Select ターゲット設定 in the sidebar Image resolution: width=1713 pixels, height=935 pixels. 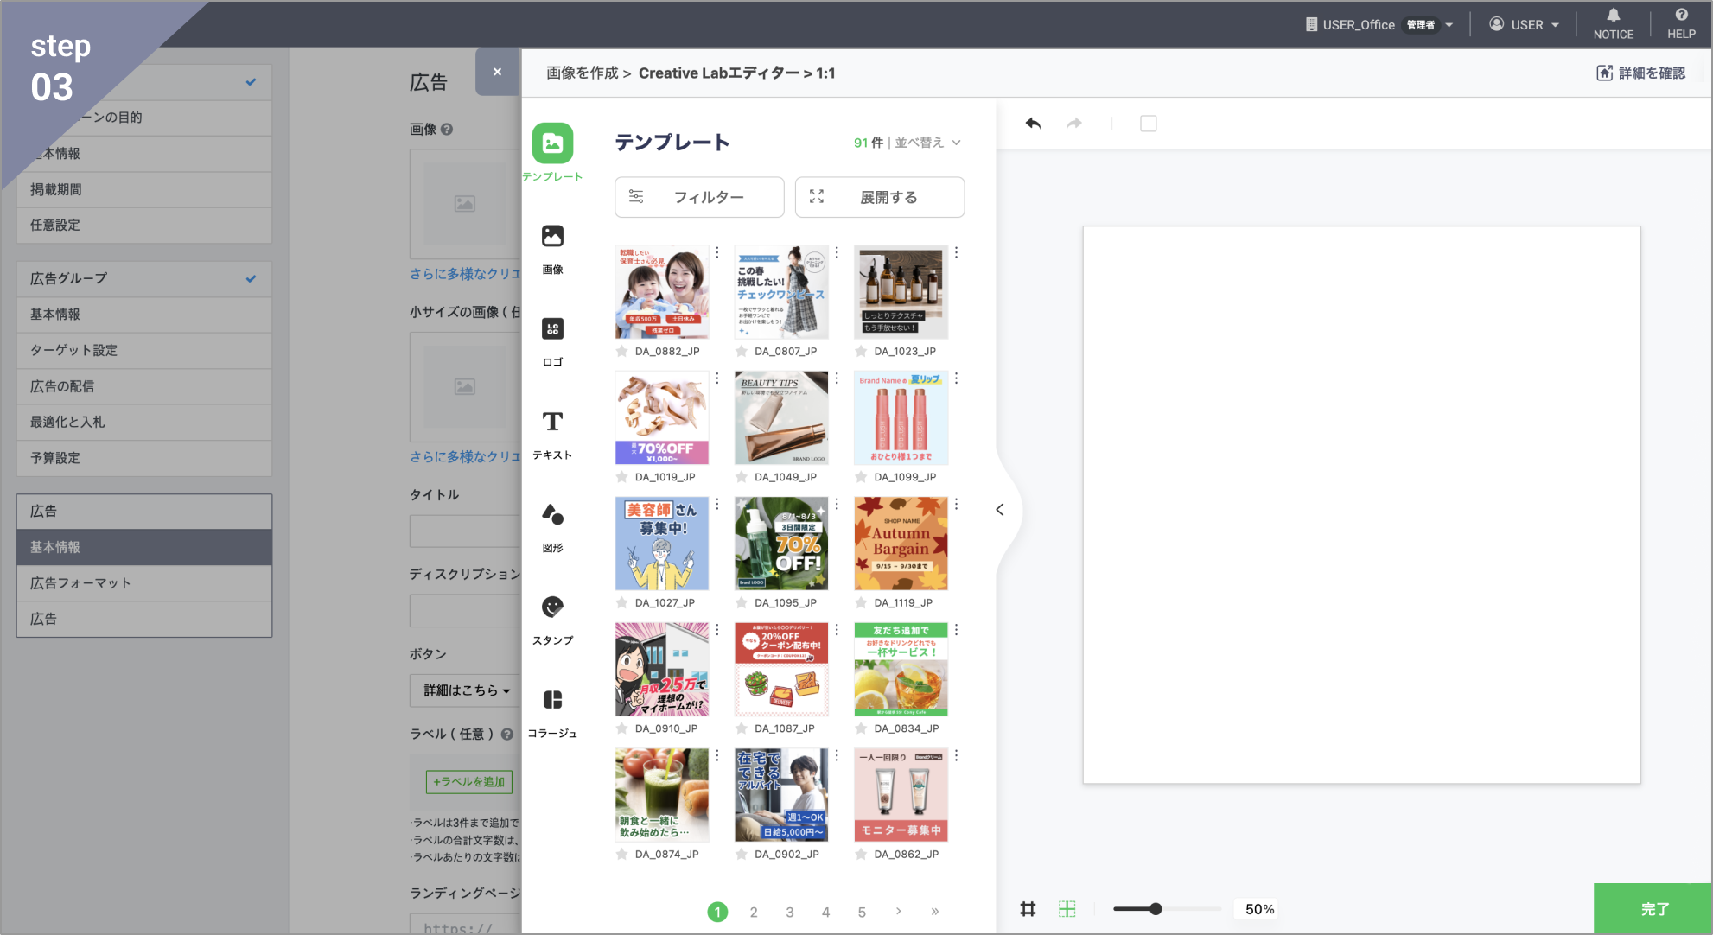click(144, 350)
